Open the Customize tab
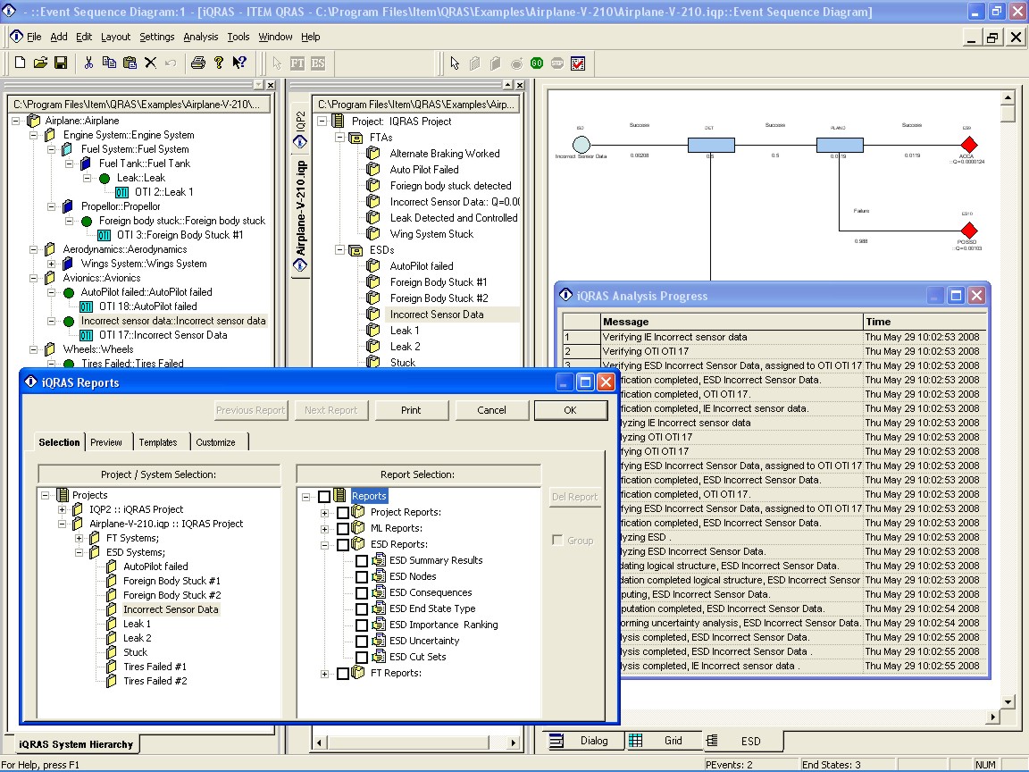The width and height of the screenshot is (1029, 772). pos(216,442)
